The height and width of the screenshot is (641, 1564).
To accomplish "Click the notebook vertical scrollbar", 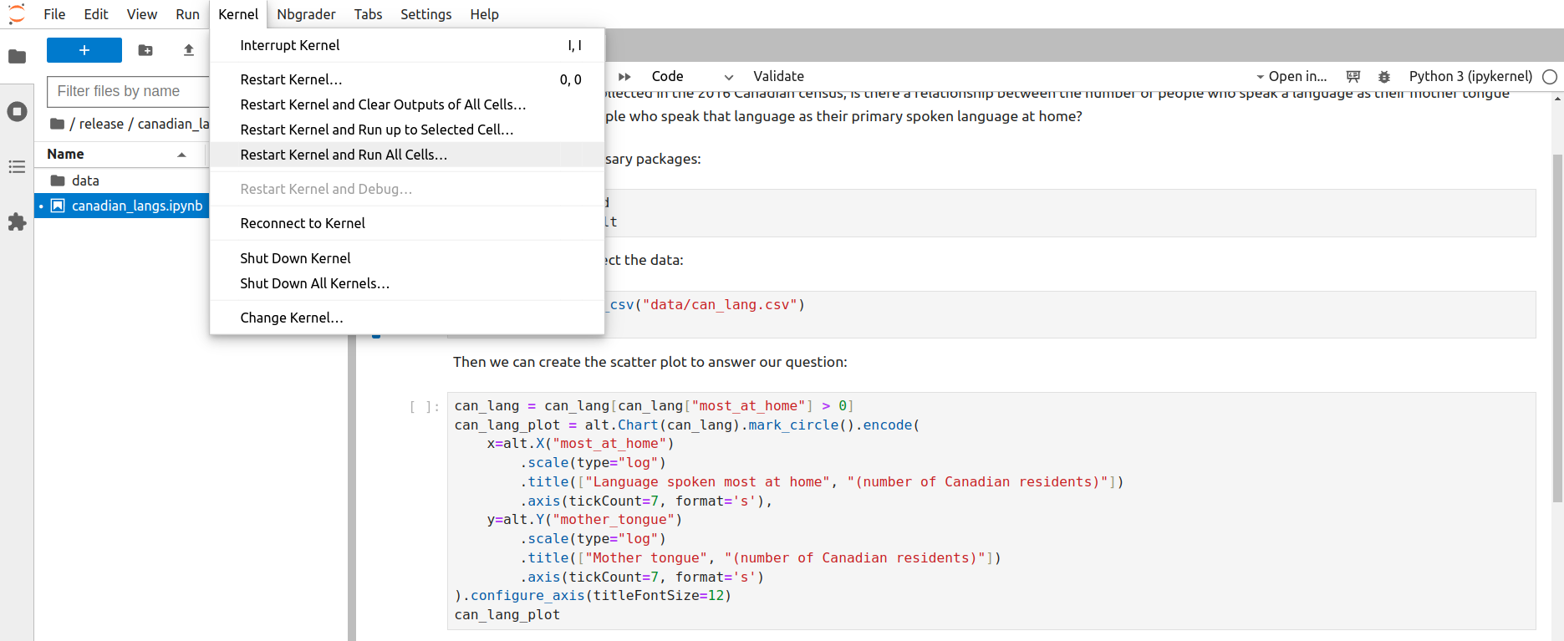I will click(x=1557, y=328).
